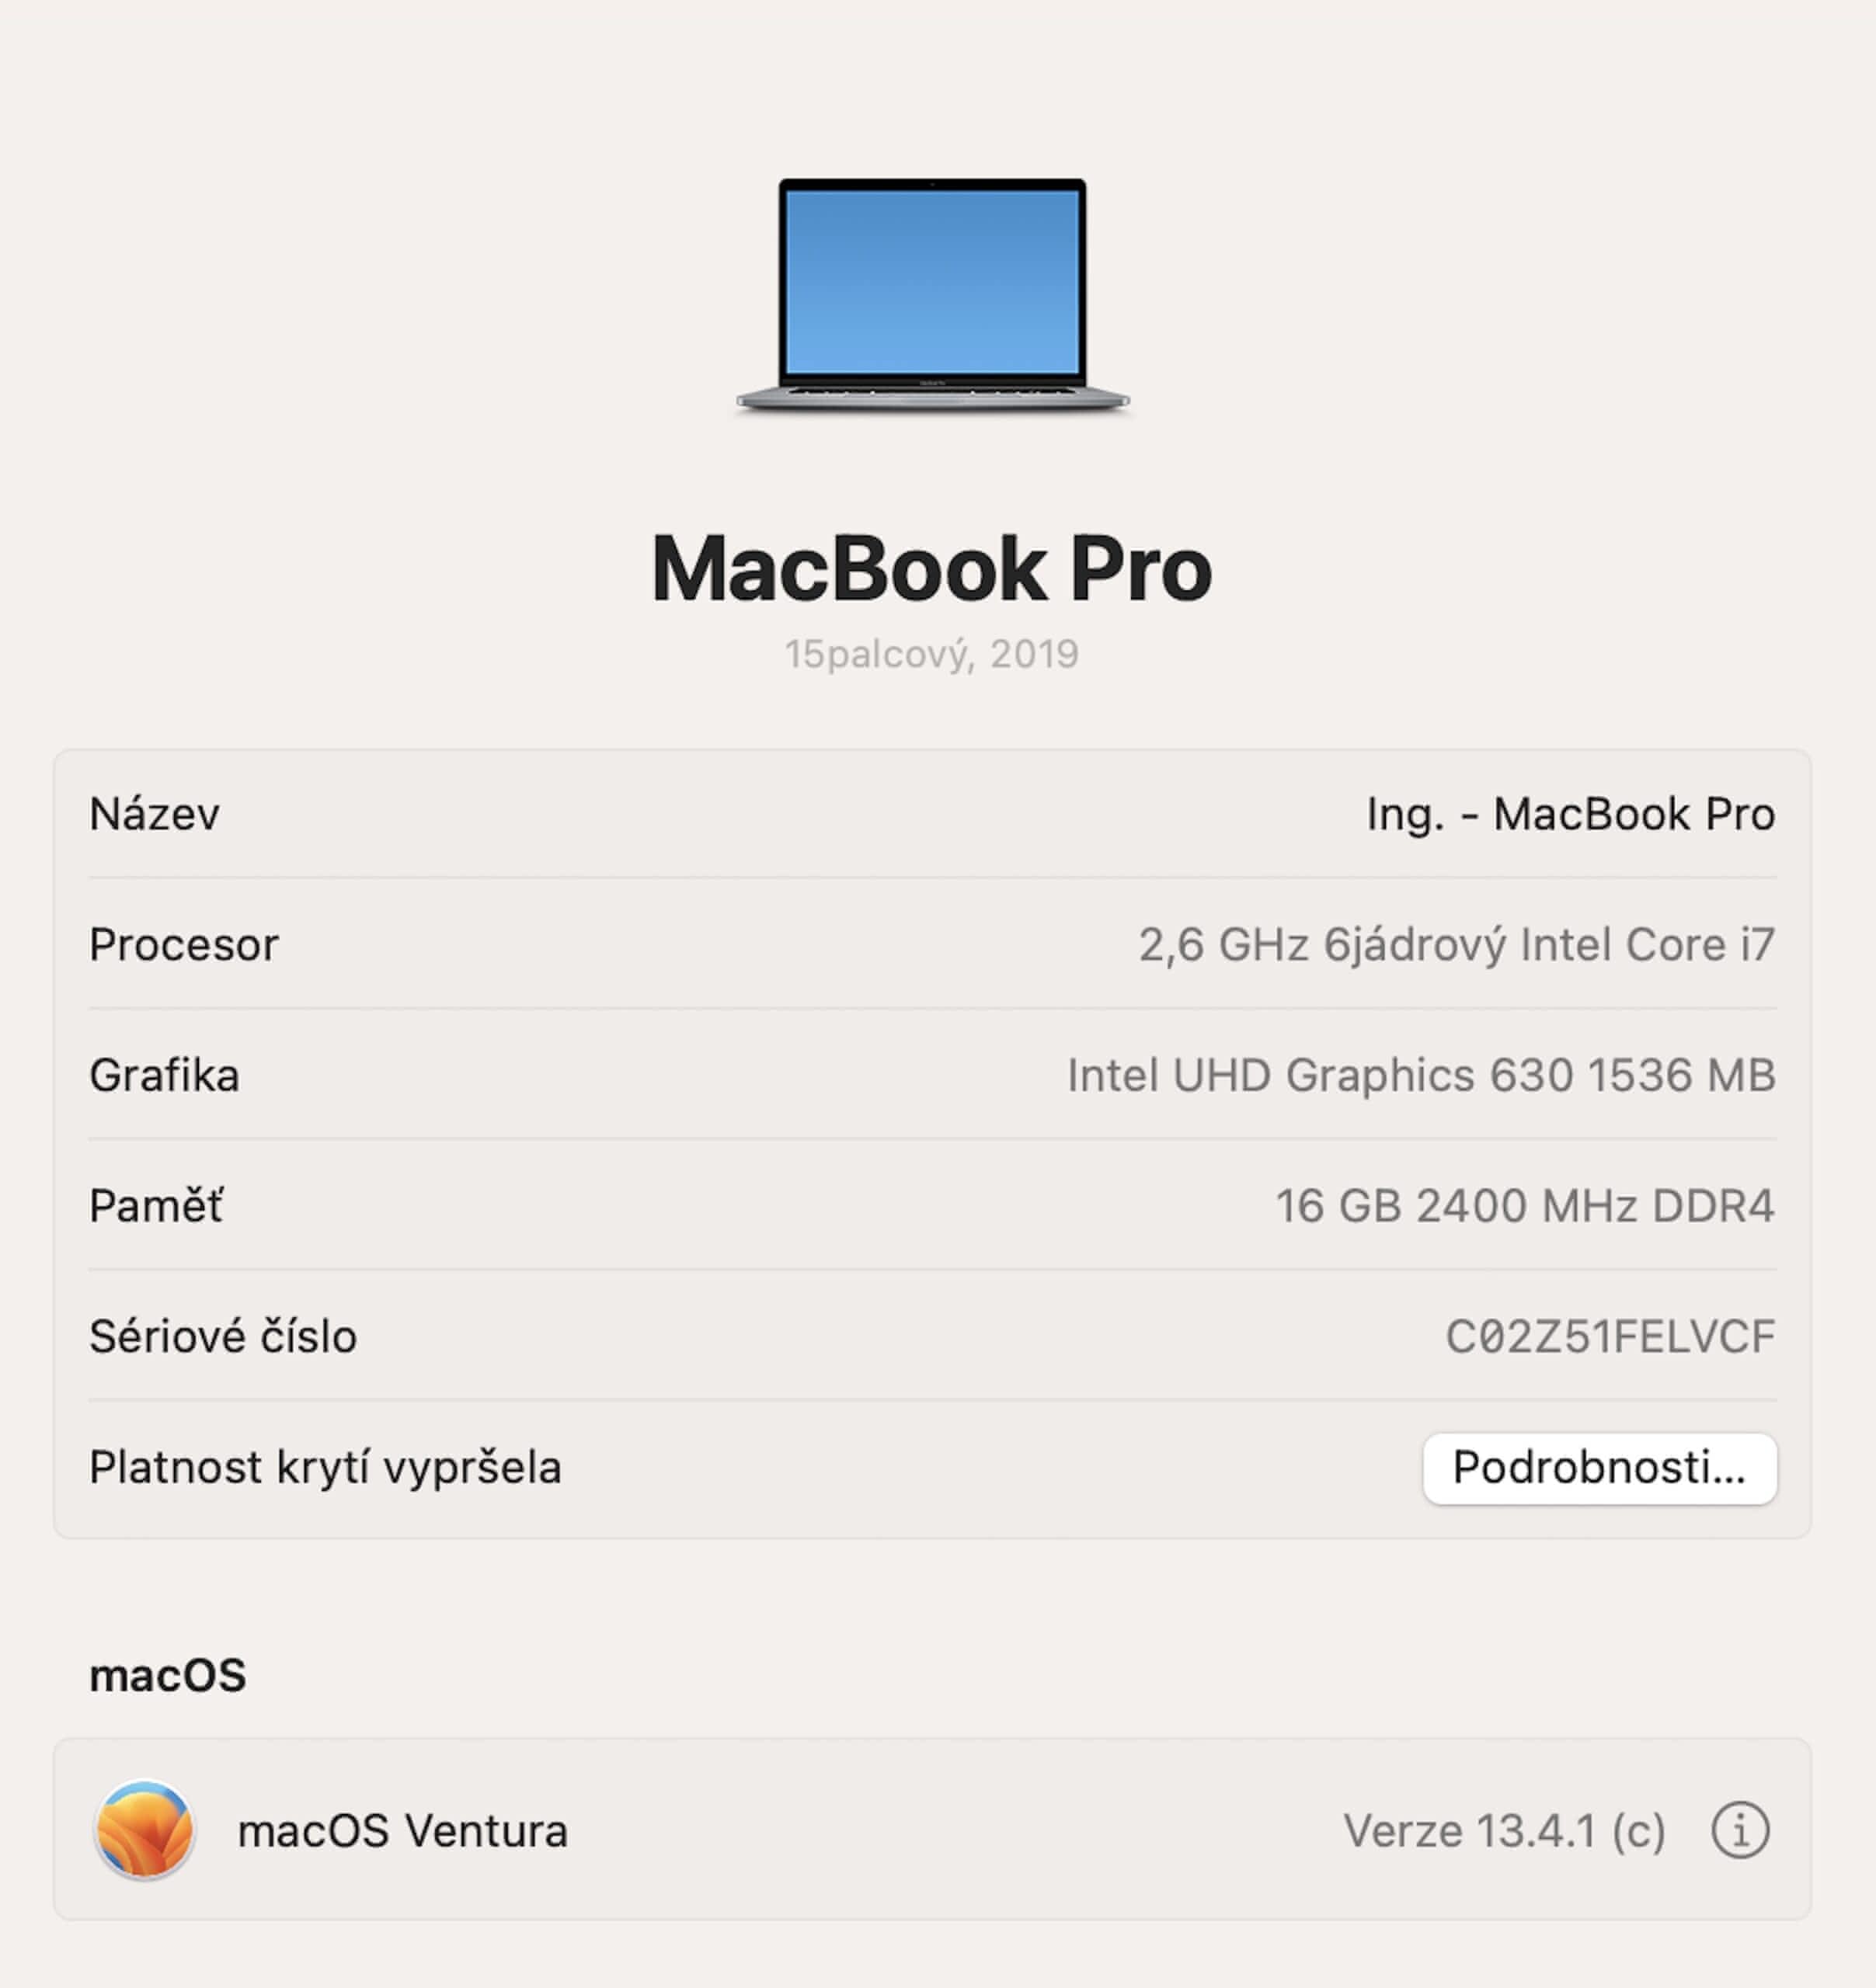This screenshot has width=1876, height=1988.
Task: Click the Verze 13.4.1 (c) text
Action: tap(1504, 1831)
